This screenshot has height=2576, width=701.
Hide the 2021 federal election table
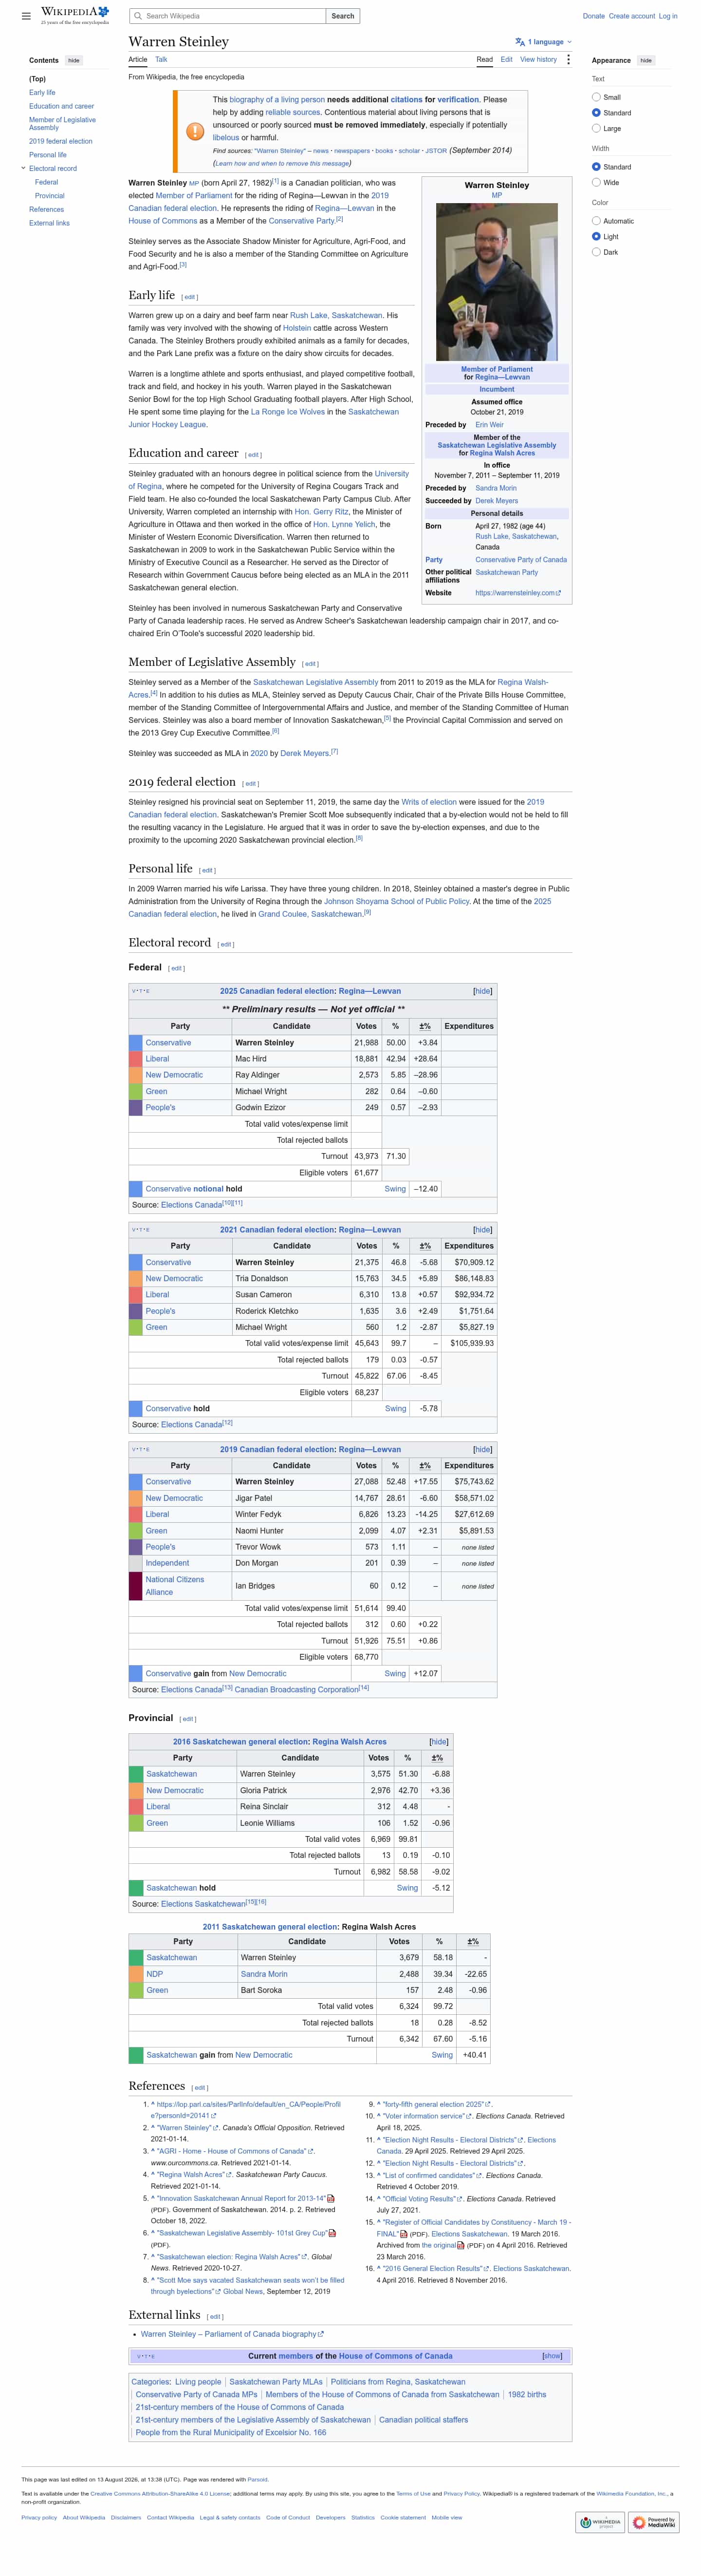482,1230
